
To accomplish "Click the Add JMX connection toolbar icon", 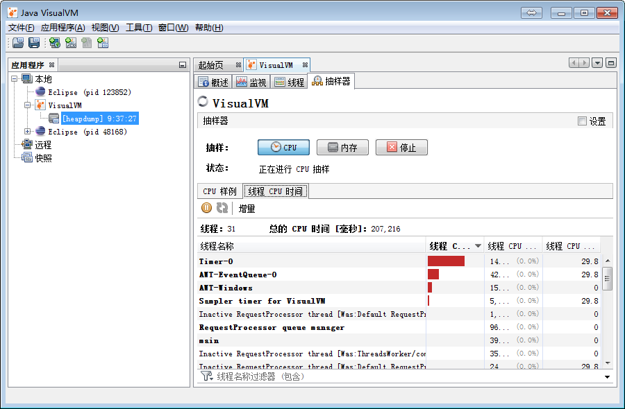I will click(71, 42).
